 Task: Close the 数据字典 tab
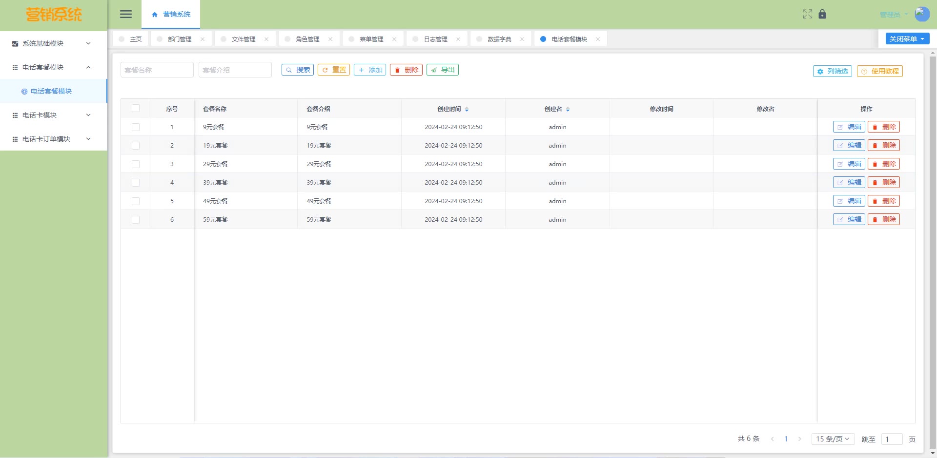point(522,39)
